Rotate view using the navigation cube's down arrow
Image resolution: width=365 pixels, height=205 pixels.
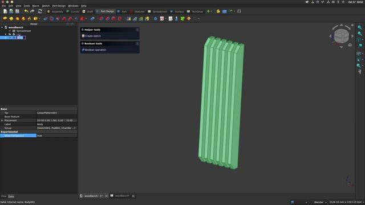pos(341,47)
